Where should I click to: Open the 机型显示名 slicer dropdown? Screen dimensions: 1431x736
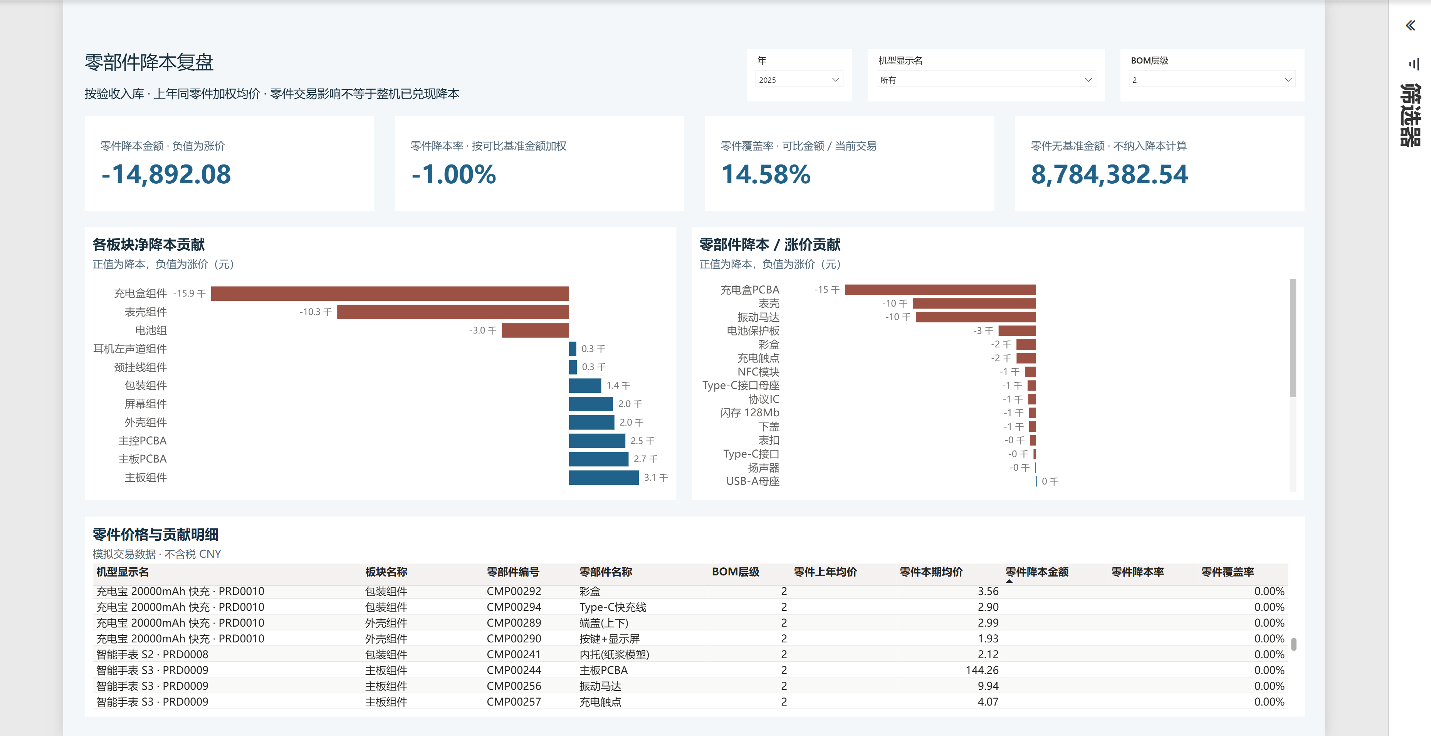[986, 79]
